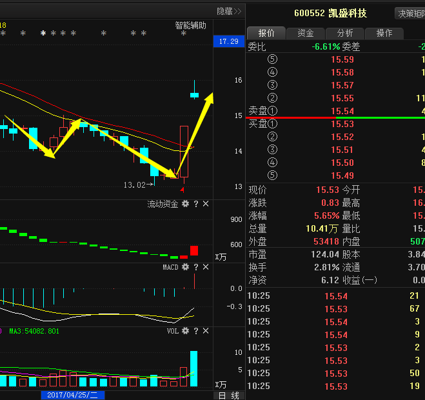Image resolution: width=425 pixels, height=400 pixels.
Task: Click the red bar in 流动资金 chart
Action: point(194,250)
